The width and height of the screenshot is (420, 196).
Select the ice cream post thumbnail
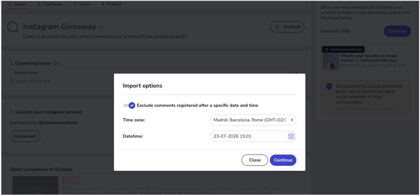click(x=331, y=62)
